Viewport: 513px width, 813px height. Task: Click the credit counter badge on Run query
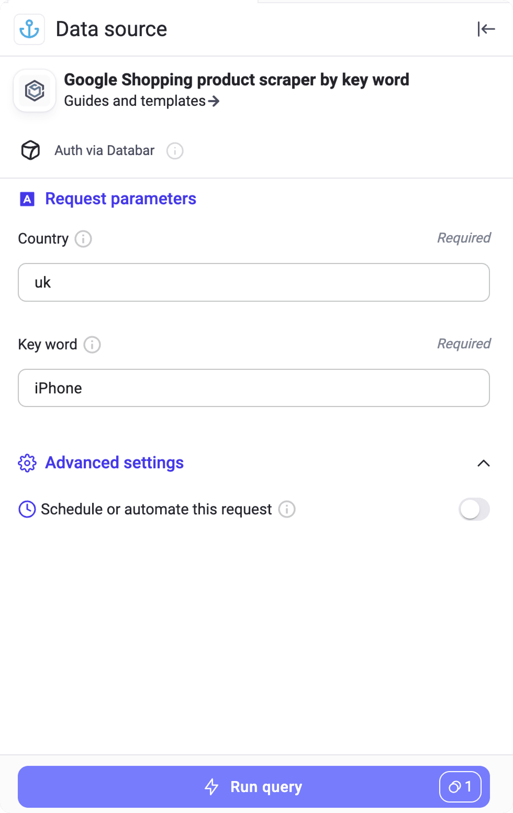[460, 787]
